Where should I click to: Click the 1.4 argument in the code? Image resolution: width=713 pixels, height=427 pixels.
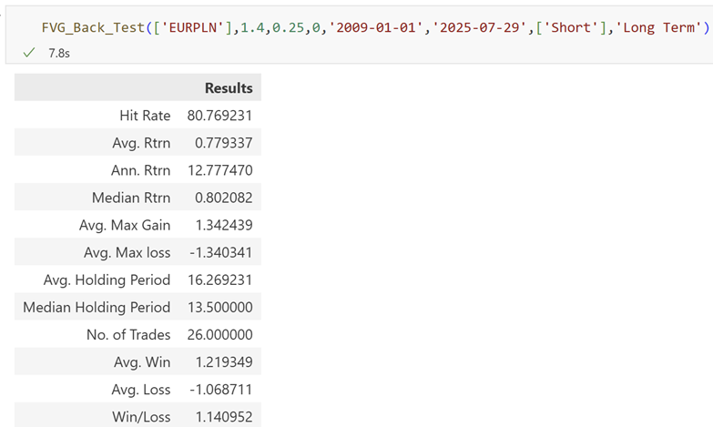click(252, 27)
